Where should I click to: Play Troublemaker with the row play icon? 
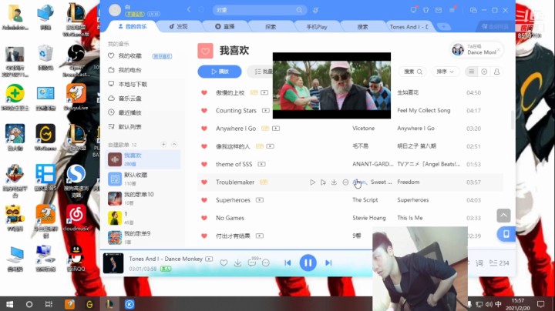(x=312, y=182)
